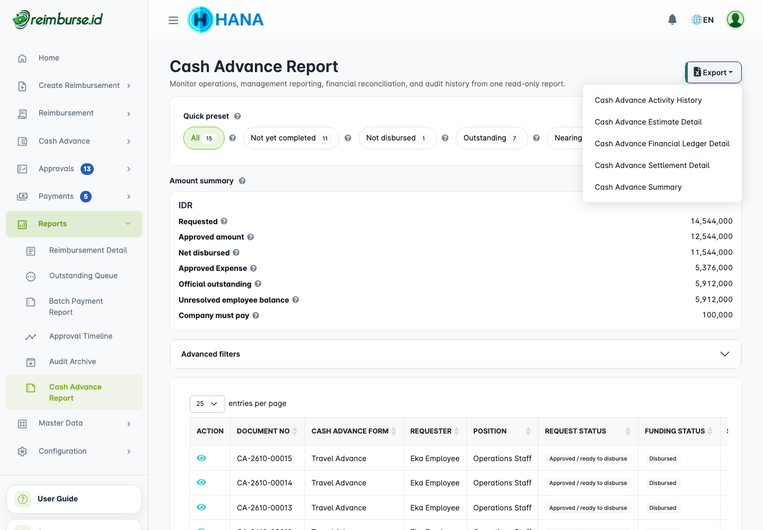Click the hamburger menu icon

pyautogui.click(x=173, y=20)
